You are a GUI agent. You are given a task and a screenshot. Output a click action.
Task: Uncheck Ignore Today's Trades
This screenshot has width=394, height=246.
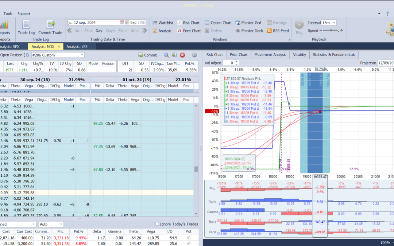coord(158,224)
